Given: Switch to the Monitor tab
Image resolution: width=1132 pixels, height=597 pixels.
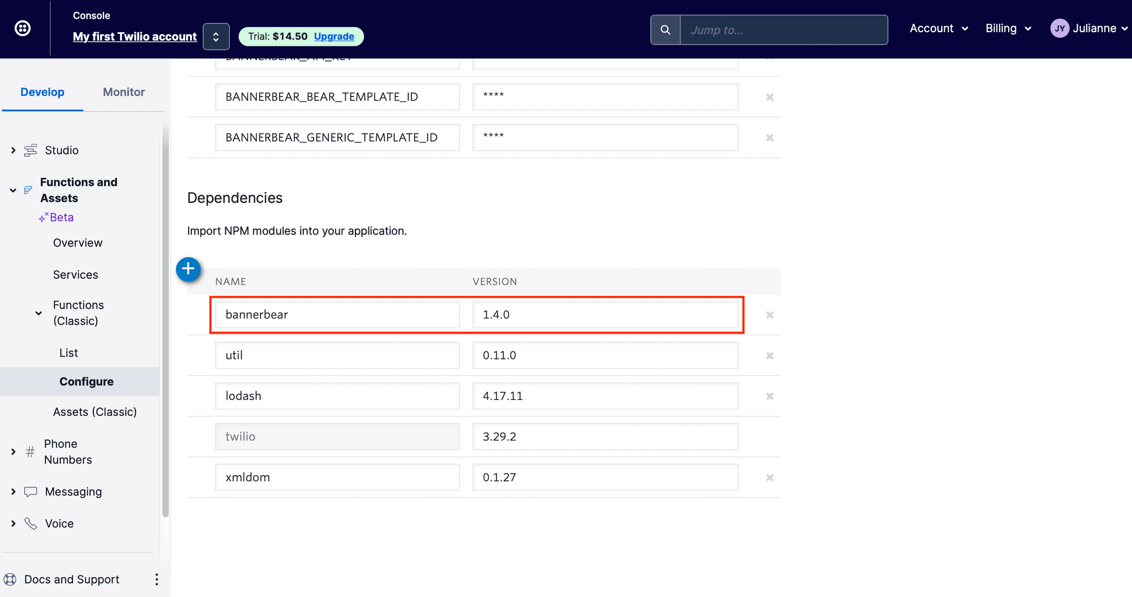Looking at the screenshot, I should tap(124, 92).
